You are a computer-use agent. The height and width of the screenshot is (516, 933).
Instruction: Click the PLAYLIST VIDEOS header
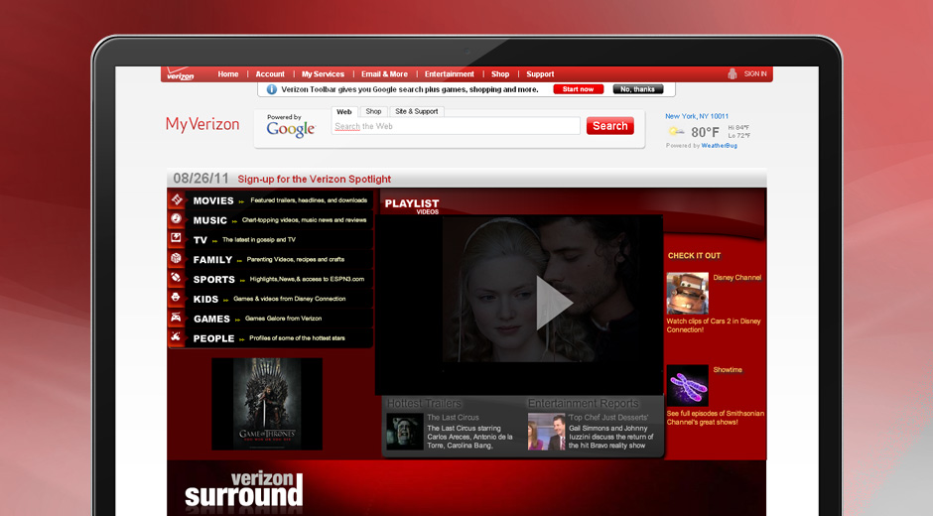pyautogui.click(x=412, y=206)
